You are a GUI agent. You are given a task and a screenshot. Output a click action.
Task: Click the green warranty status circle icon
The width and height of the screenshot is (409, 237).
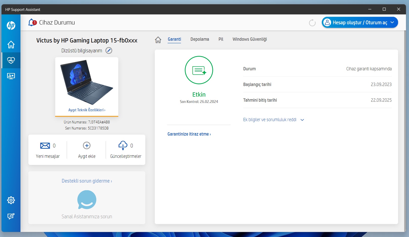pos(199,70)
